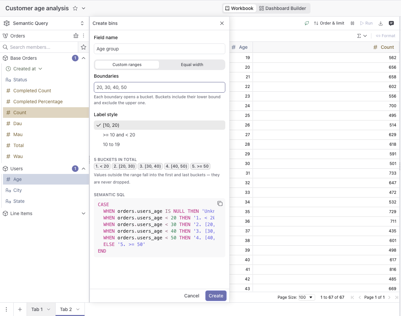Open the comments chat icon
Viewport: 401px width, 316px height.
391,23
